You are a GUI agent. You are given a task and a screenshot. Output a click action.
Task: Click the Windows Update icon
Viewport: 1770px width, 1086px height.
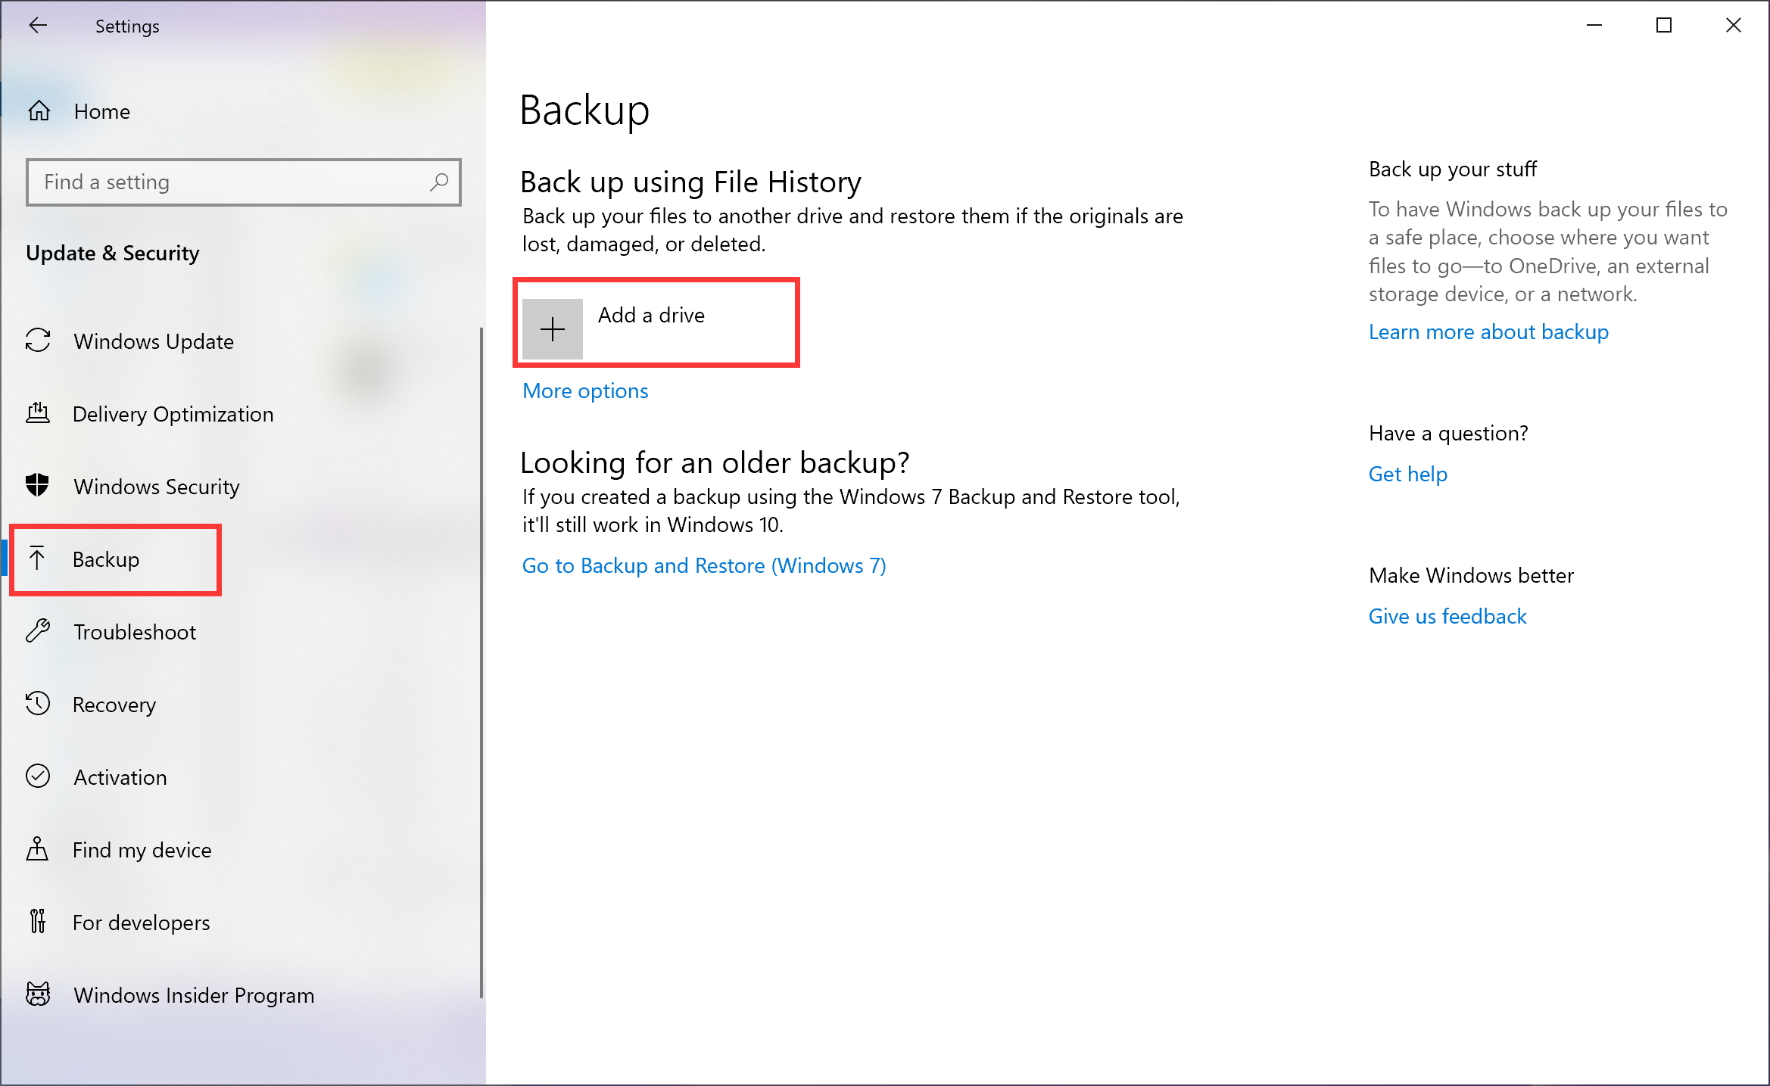coord(38,340)
